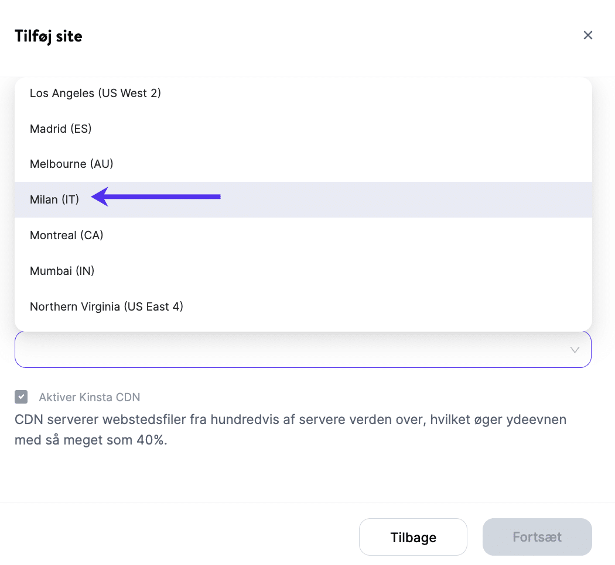Pick Melbourne (AU) data center
Screen dimensions: 615x565
coord(71,164)
